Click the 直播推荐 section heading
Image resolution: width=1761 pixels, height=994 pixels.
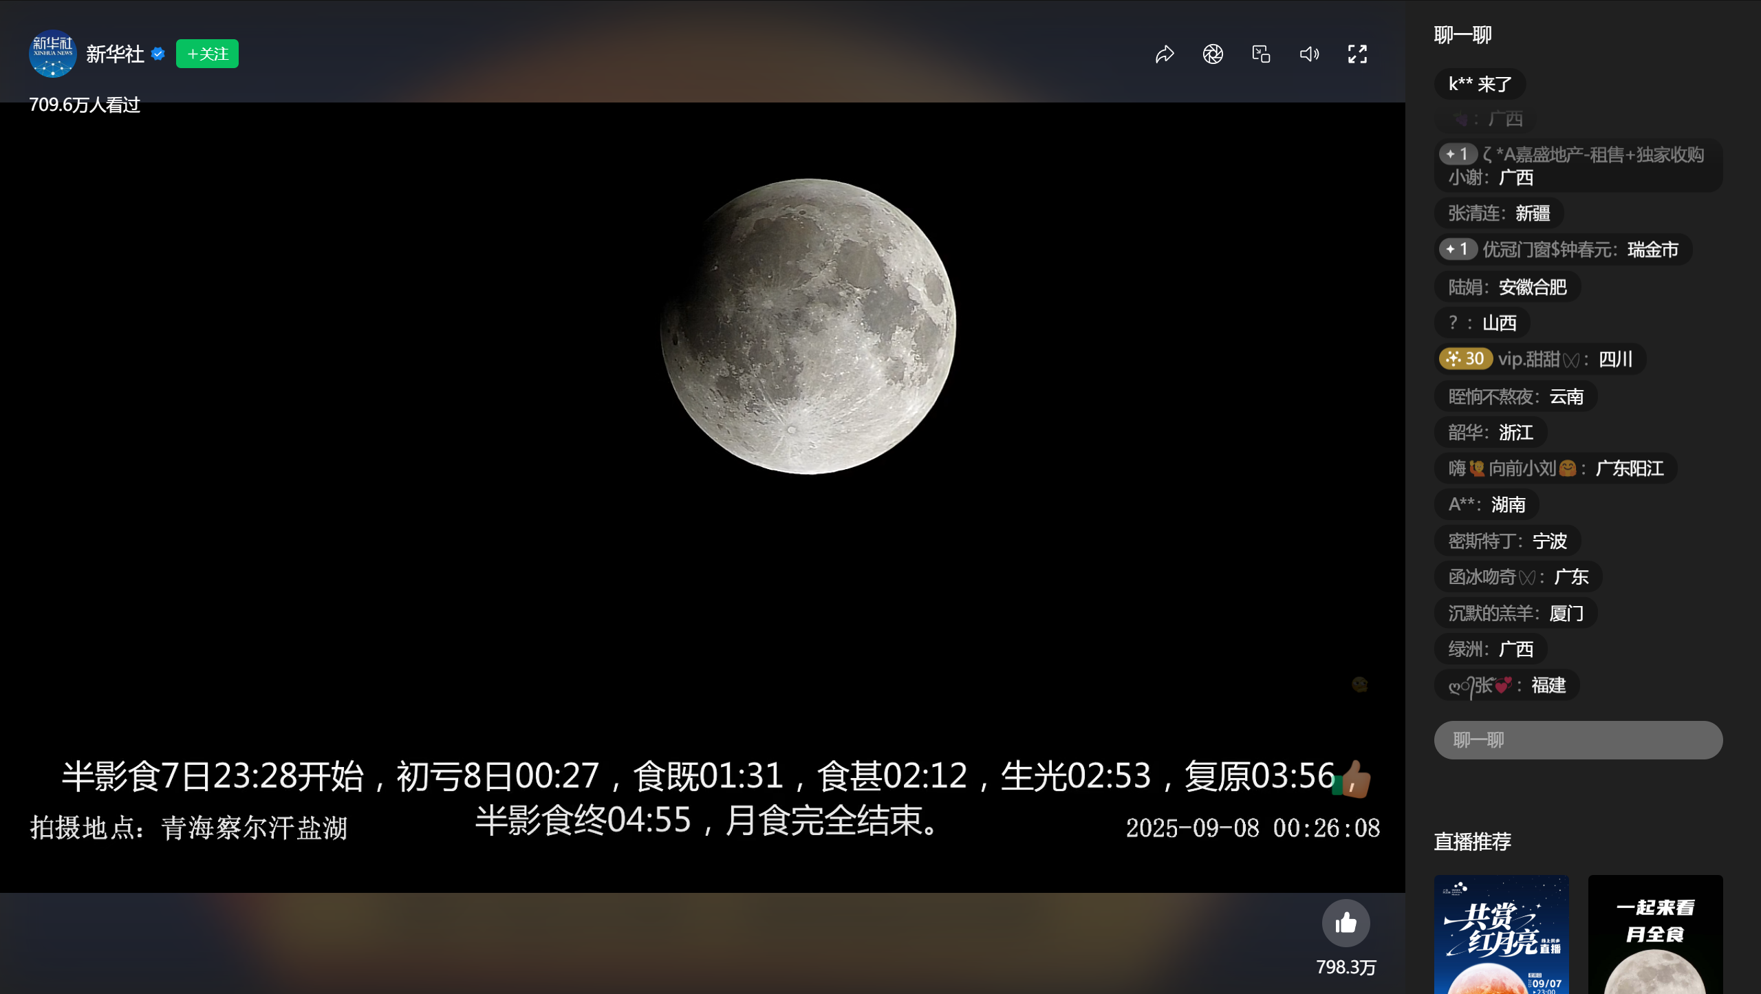click(1472, 841)
